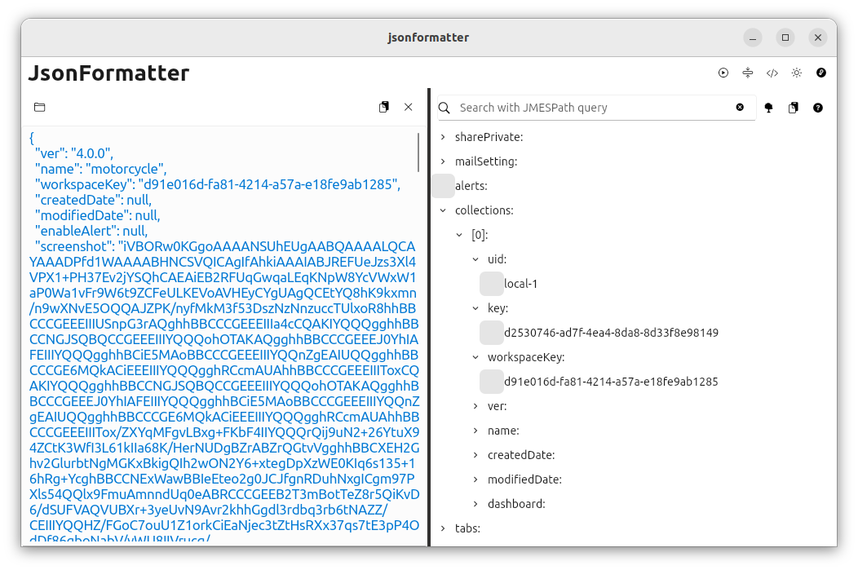Viewport: 858px width, 570px height.
Task: Click the code view </> icon
Action: pyautogui.click(x=772, y=73)
